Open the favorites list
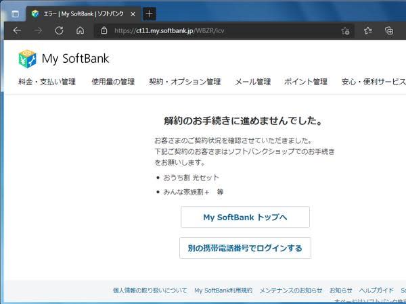The width and height of the screenshot is (406, 304). [x=367, y=30]
